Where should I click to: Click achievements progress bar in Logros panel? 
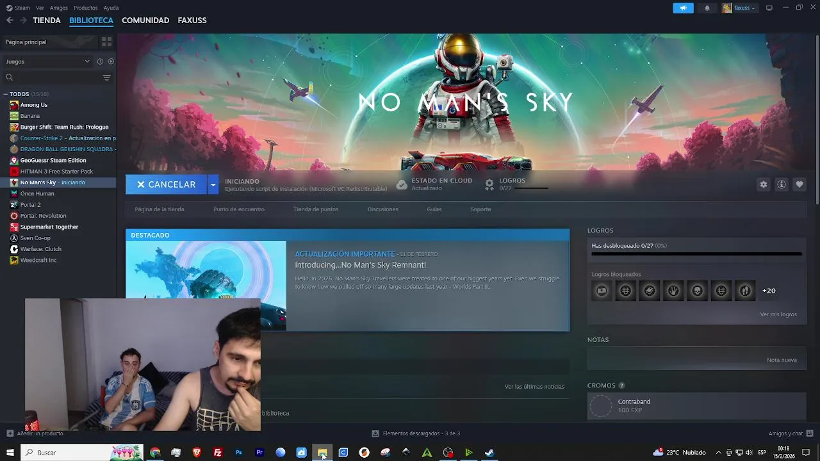click(696, 254)
